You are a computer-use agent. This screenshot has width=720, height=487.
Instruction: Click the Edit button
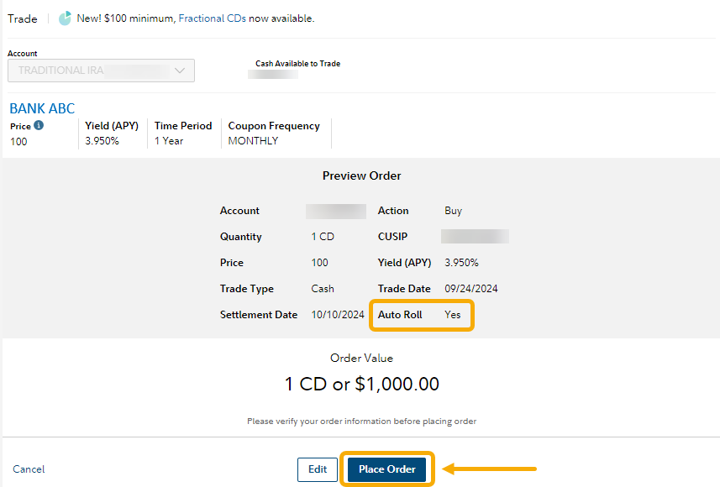pyautogui.click(x=318, y=469)
